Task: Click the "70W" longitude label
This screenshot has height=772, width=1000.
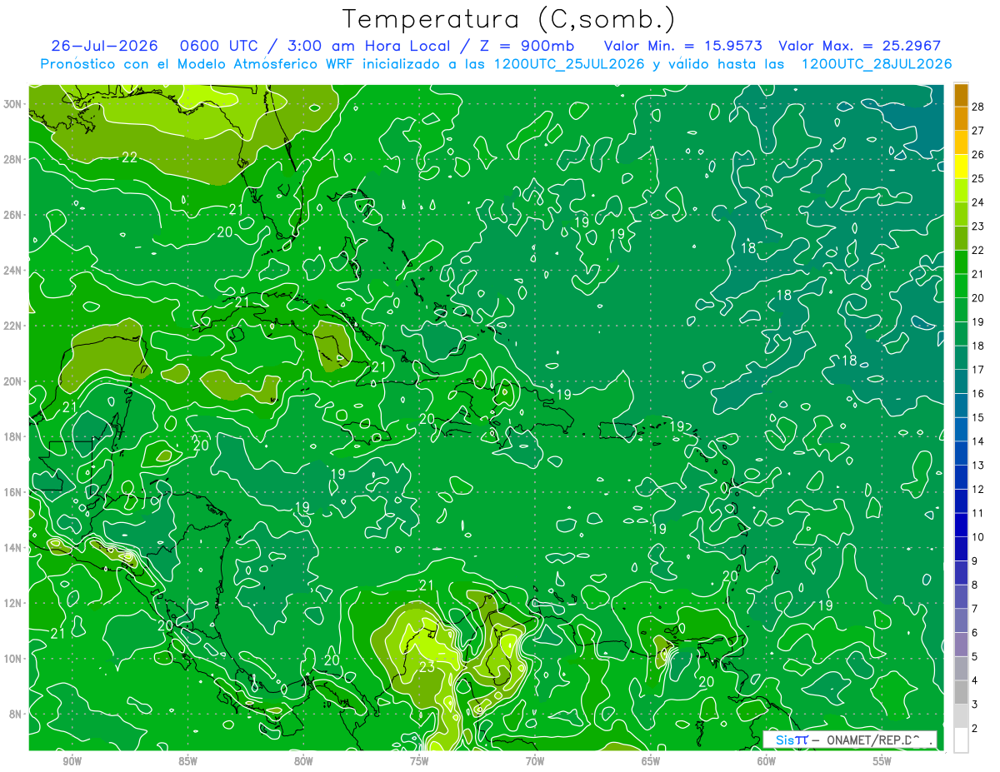Action: click(535, 762)
